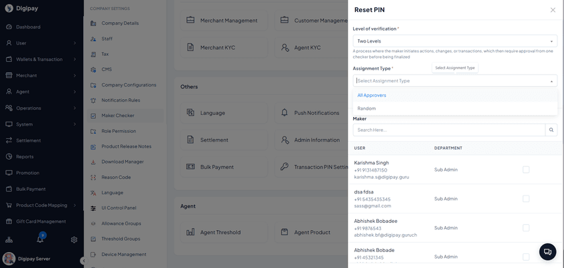Screen dimensions: 564x268
Task: Open the Admin Information card
Action: click(311, 140)
